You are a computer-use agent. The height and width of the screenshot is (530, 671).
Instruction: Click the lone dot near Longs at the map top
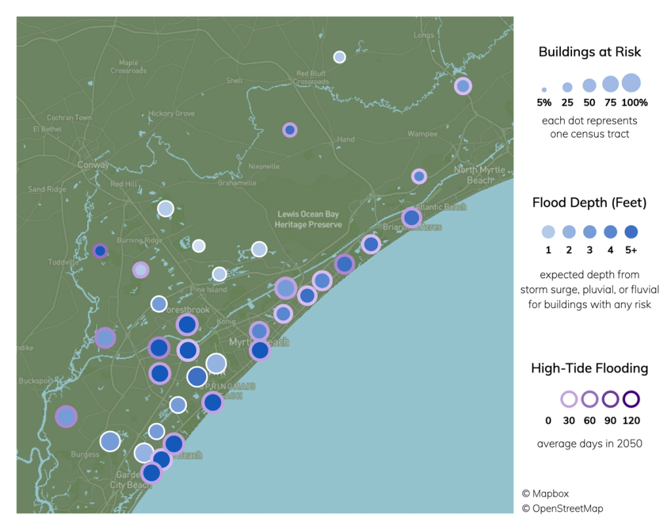pos(339,57)
